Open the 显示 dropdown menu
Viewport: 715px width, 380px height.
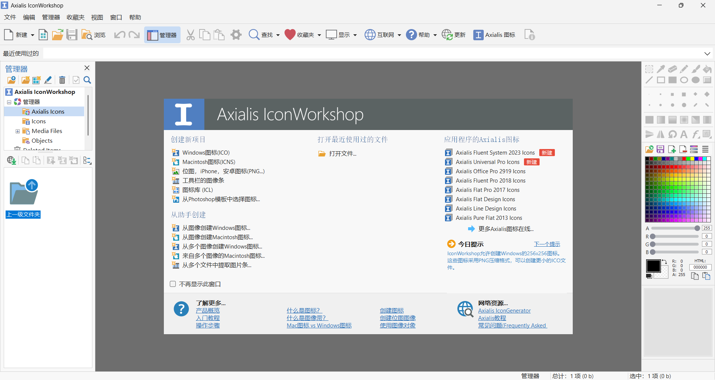355,35
